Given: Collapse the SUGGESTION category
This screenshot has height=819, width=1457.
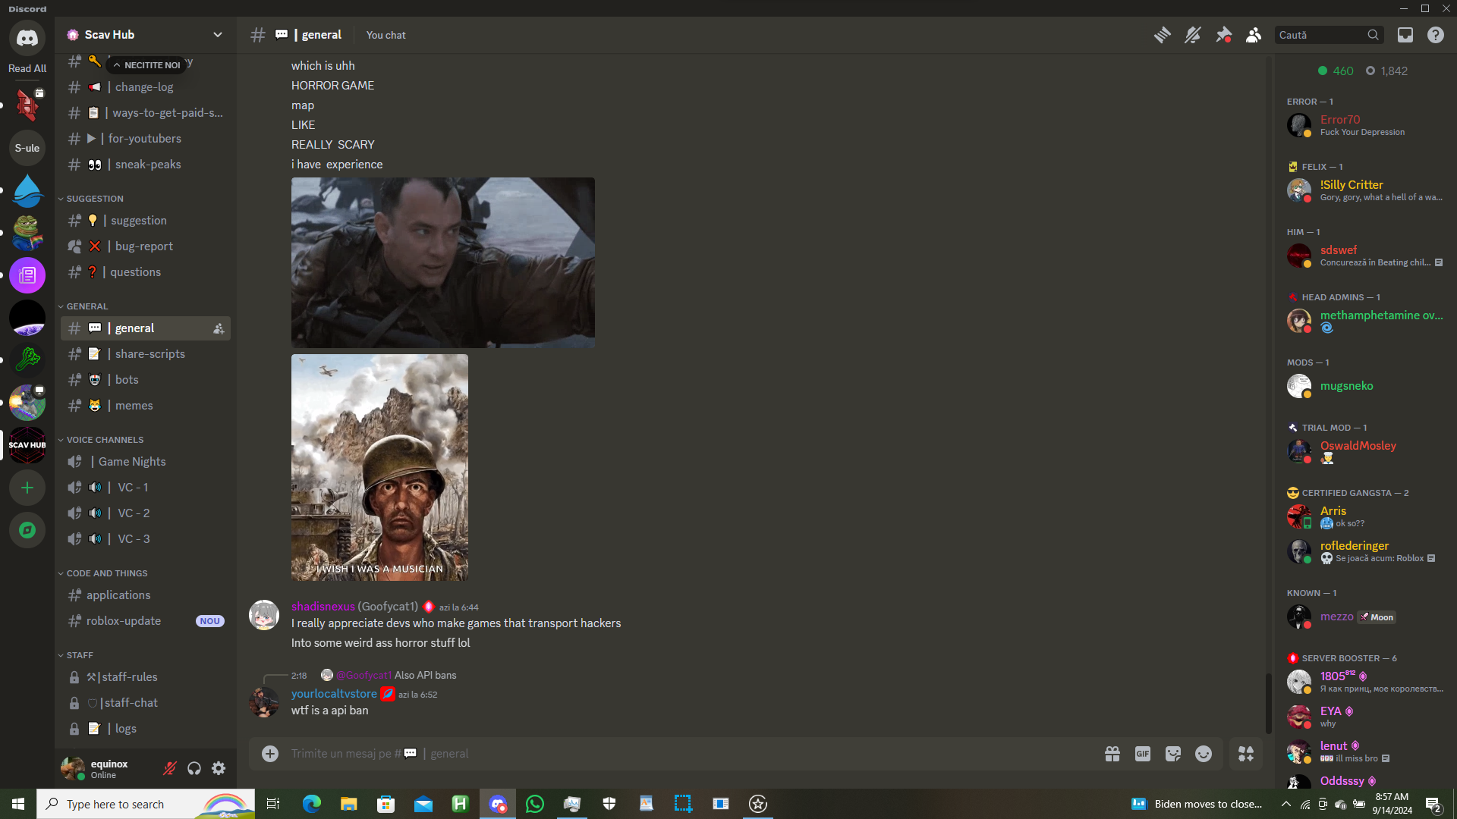Looking at the screenshot, I should tap(95, 199).
